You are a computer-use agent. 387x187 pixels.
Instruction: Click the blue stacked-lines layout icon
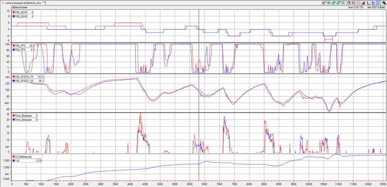[x=373, y=3]
